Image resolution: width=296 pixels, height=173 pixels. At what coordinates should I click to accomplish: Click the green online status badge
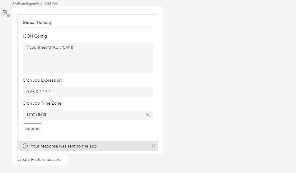[8, 16]
